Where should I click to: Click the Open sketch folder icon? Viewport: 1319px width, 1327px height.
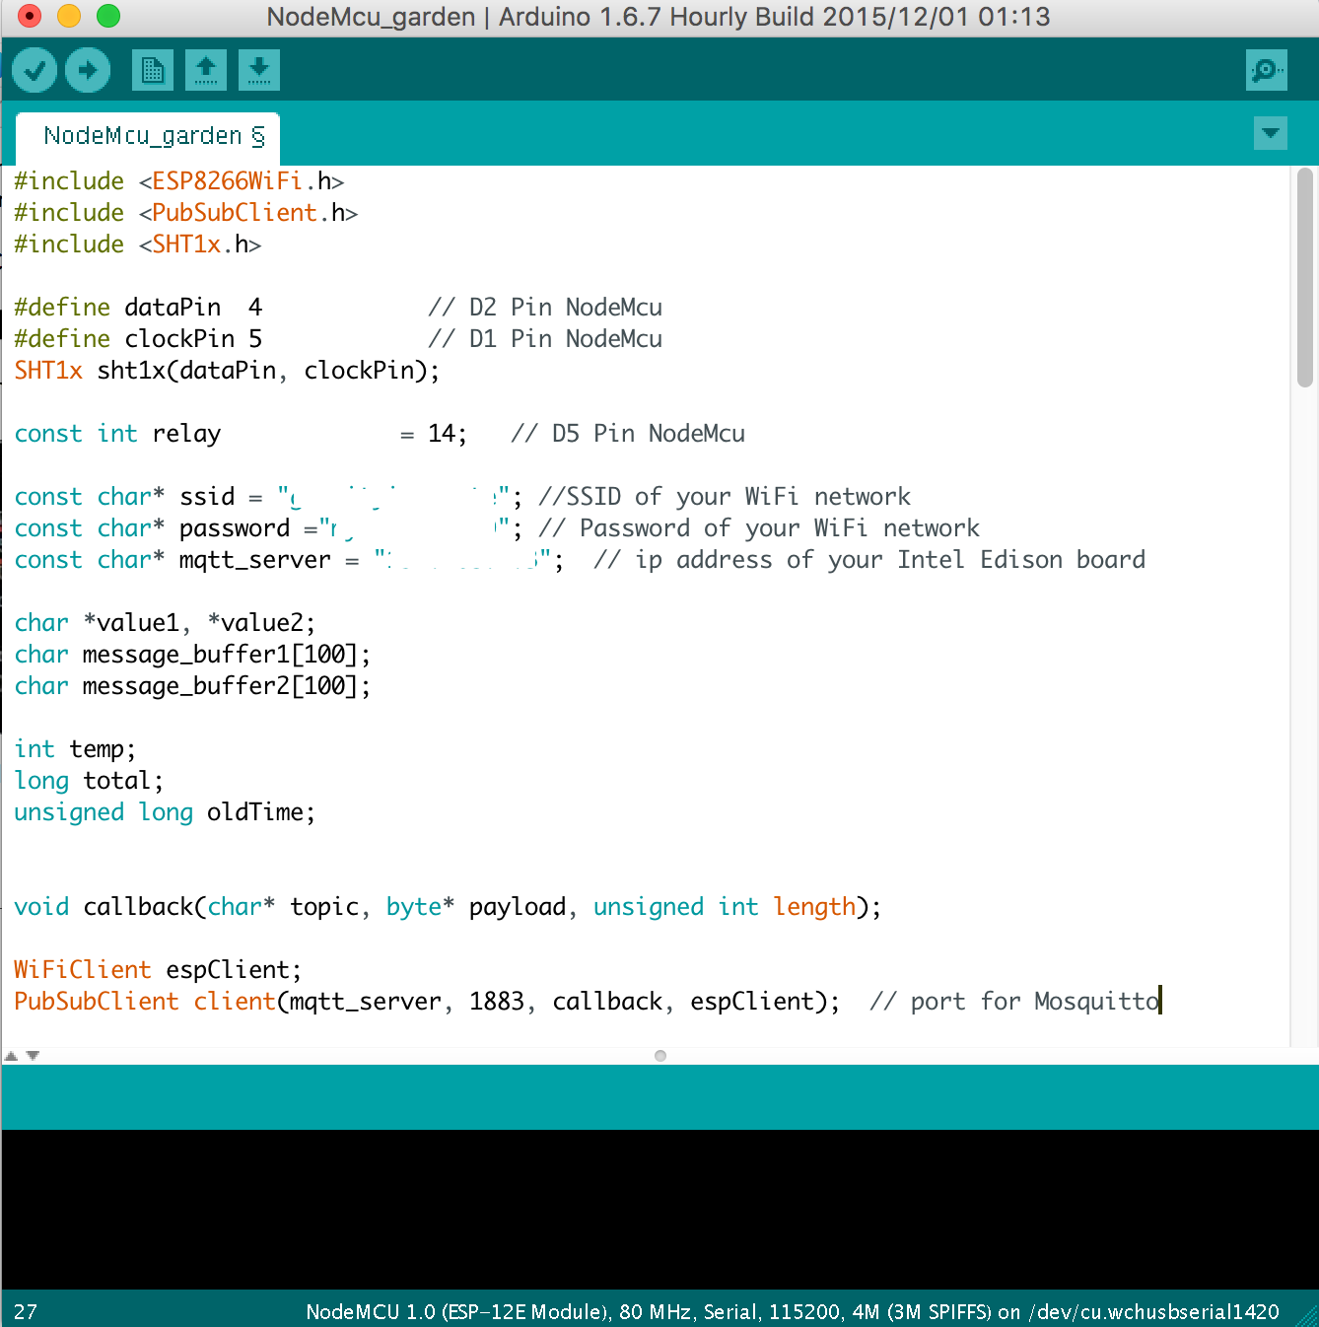[x=205, y=70]
